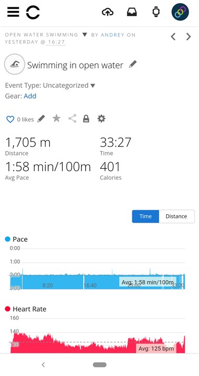The height and width of the screenshot is (376, 199).
Task: Click the Add gear link
Action: (30, 96)
